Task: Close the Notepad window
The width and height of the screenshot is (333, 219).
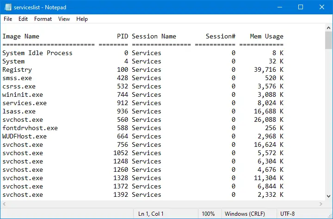Action: [x=322, y=7]
